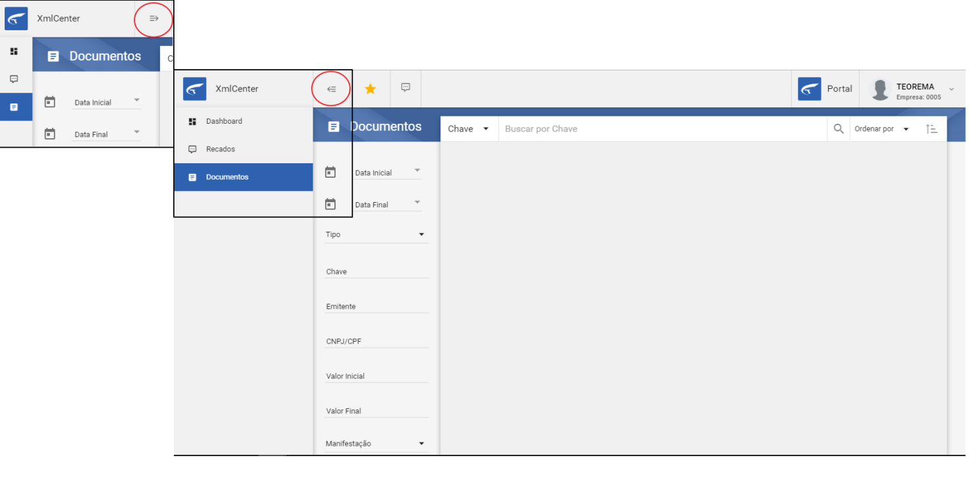969x499 pixels.
Task: Open Recados icon in collapsed sidebar
Action: (14, 79)
